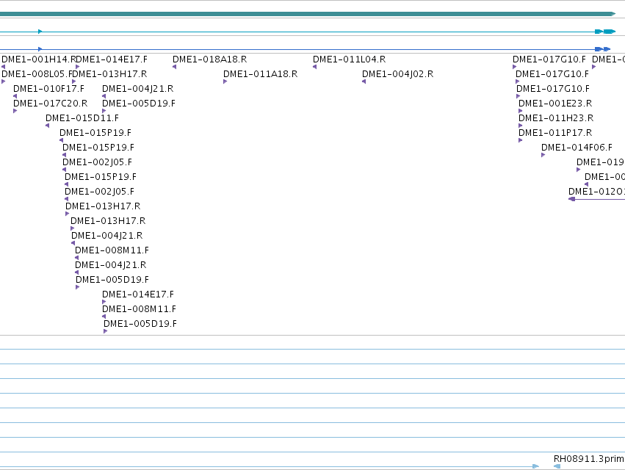This screenshot has width=625, height=470.
Task: Open the DME1-014F06.F feature label
Action: click(577, 148)
